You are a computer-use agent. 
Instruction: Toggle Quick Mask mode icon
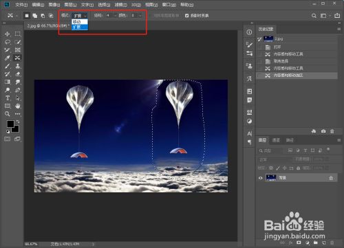(8, 139)
